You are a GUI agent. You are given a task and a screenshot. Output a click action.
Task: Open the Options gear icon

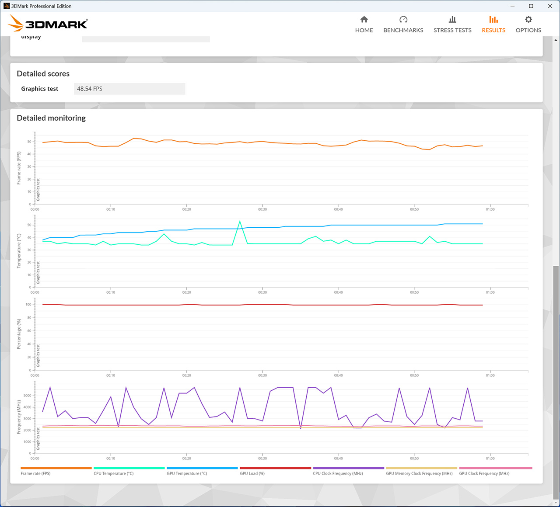528,20
